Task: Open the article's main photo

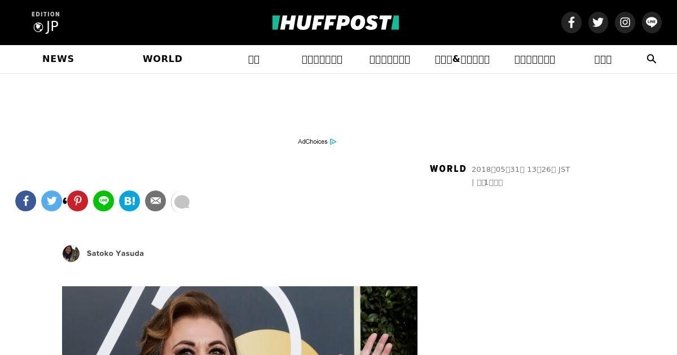Action: (x=240, y=321)
